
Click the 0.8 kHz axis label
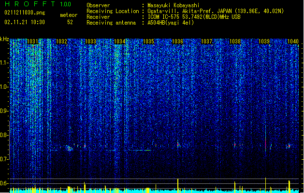pyautogui.click(x=4, y=135)
